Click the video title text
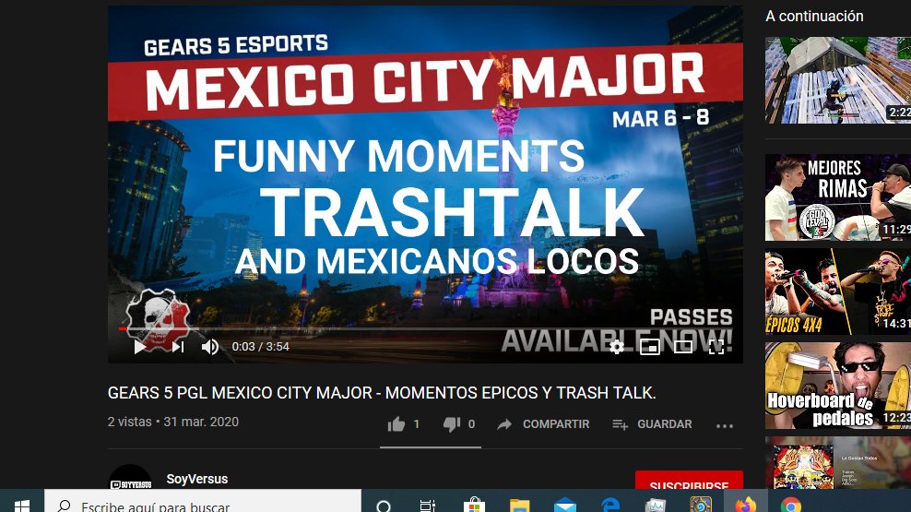The height and width of the screenshot is (512, 911). click(x=382, y=393)
